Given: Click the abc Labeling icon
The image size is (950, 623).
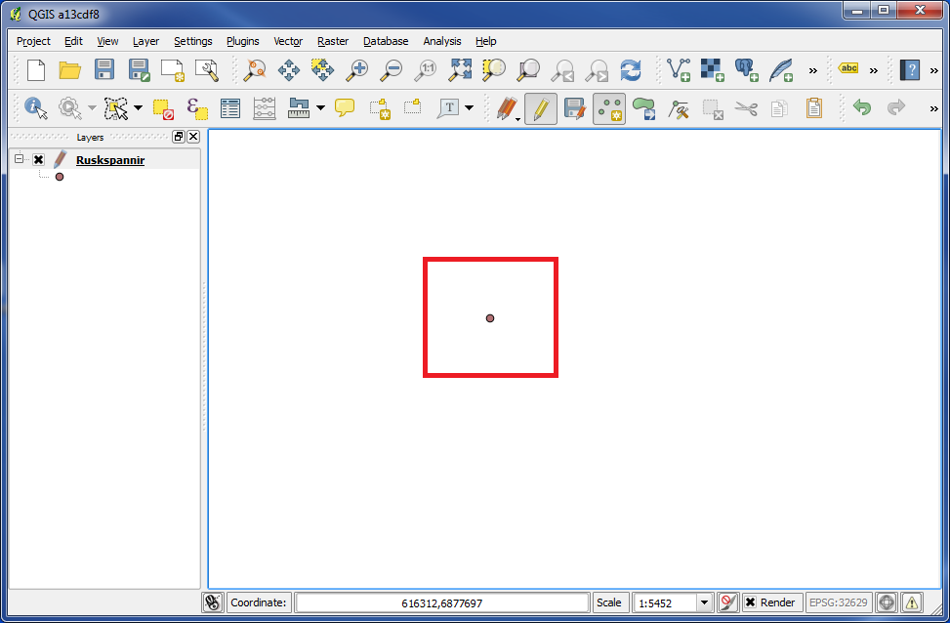Looking at the screenshot, I should coord(848,68).
